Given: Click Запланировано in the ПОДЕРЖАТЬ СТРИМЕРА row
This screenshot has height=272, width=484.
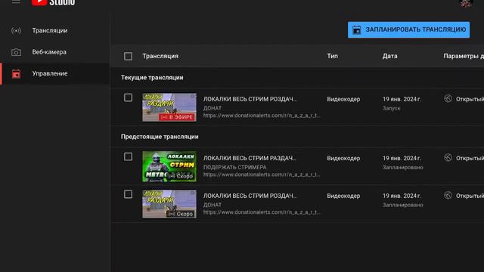Looking at the screenshot, I should [x=403, y=168].
